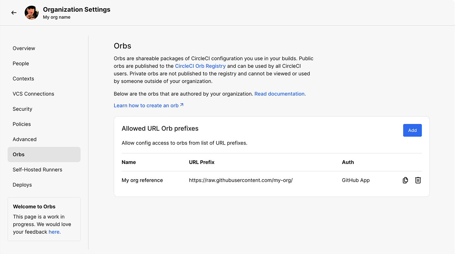Click the 'Welcome to Orbs' card title
Image resolution: width=455 pixels, height=254 pixels.
tap(34, 207)
